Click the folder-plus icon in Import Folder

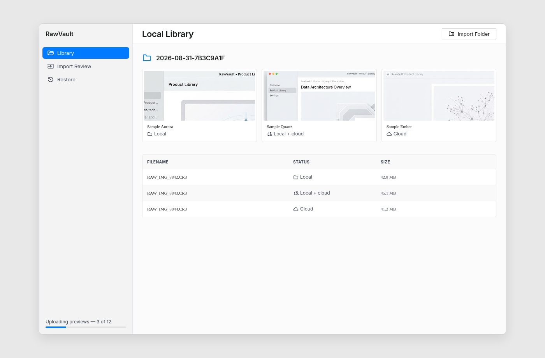(x=452, y=34)
